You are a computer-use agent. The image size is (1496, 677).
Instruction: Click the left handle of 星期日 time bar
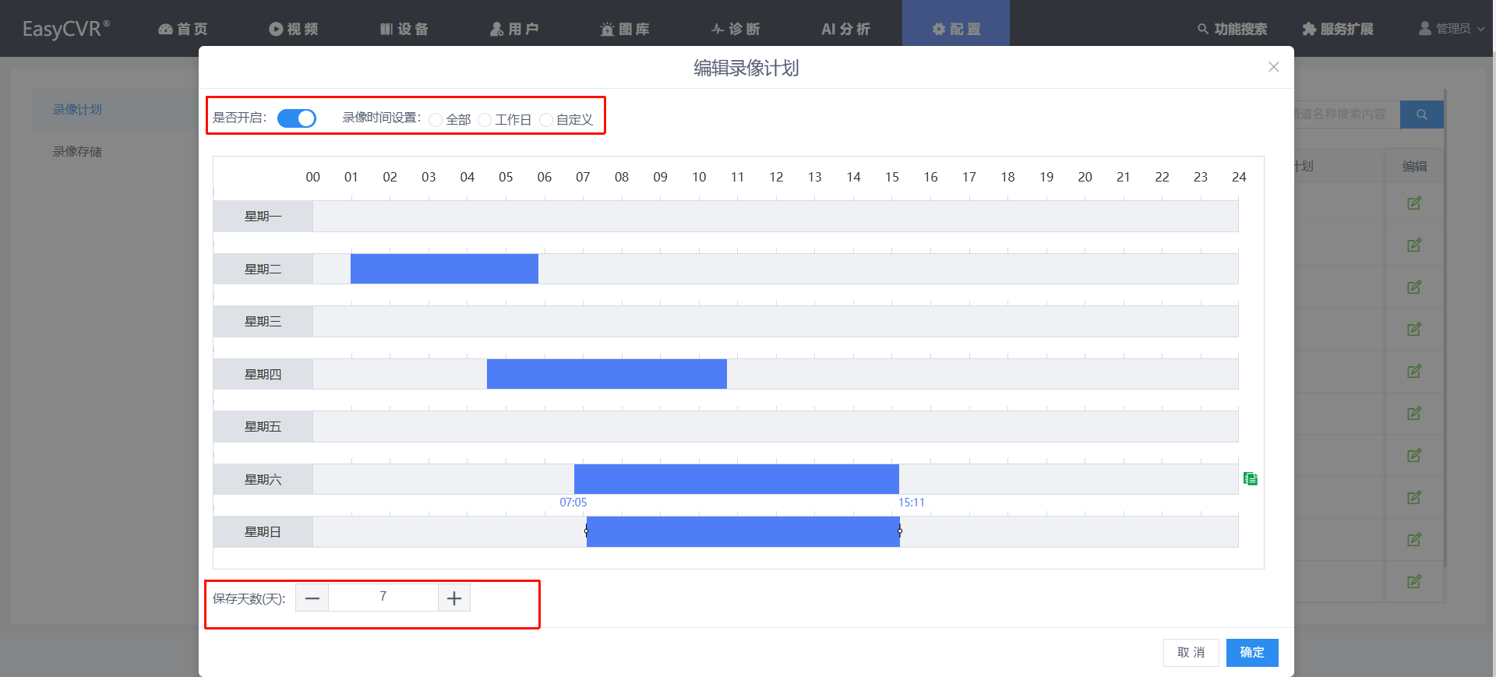point(587,531)
